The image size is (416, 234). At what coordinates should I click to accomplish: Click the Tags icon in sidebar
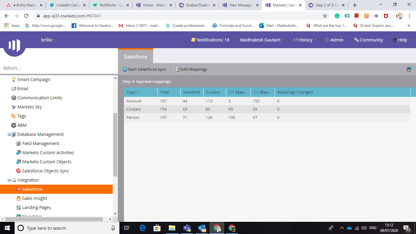[13, 116]
